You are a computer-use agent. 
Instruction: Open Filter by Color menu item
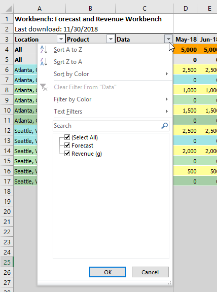point(105,99)
